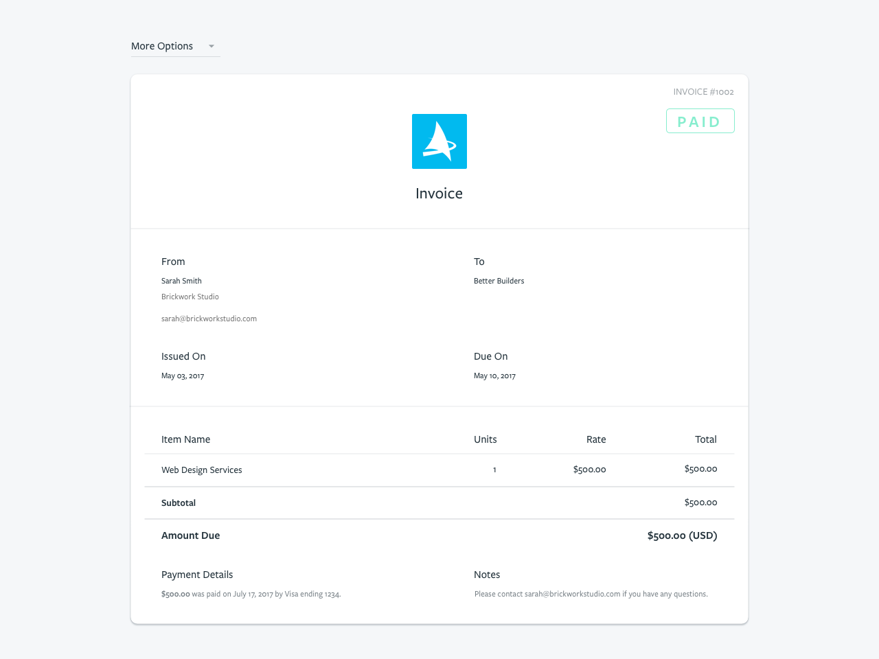
Task: Click the Rate column header
Action: click(x=596, y=439)
